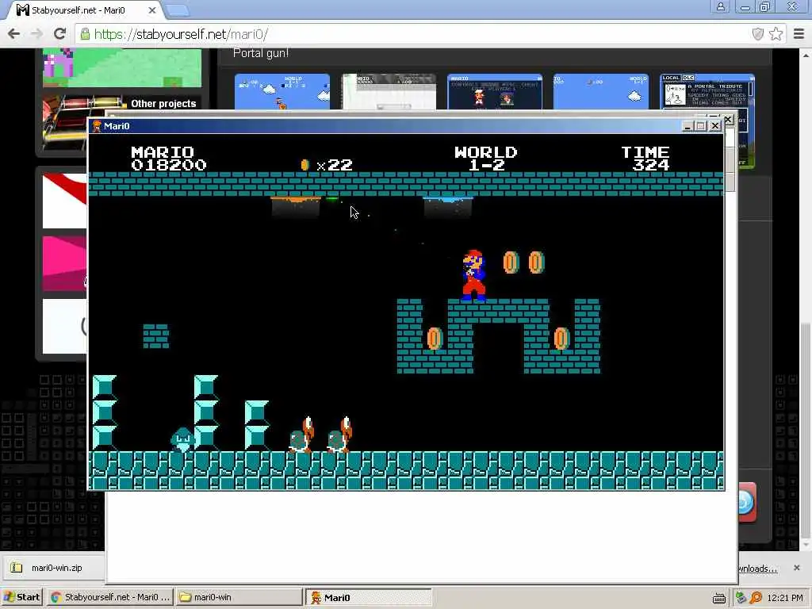Click the small floating brick block
Image resolution: width=812 pixels, height=609 pixels.
click(x=156, y=336)
